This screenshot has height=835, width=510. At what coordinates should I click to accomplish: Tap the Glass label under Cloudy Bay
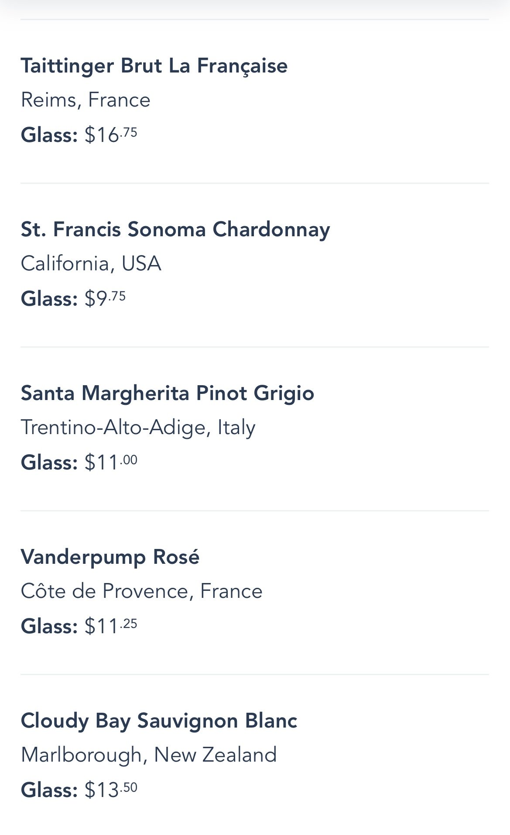click(49, 790)
